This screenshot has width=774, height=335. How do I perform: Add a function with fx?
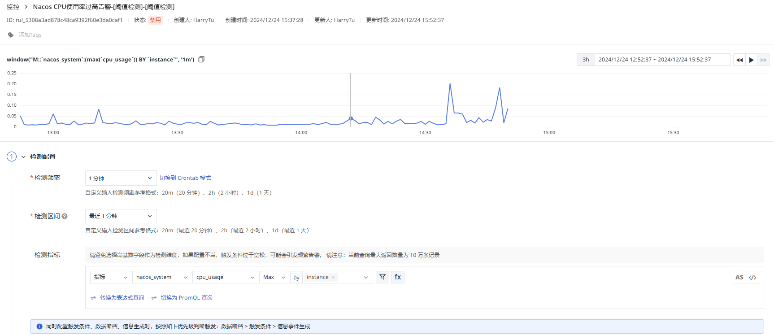click(x=398, y=277)
